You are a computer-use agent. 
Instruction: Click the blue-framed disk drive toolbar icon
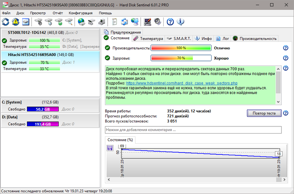(x=26, y=22)
